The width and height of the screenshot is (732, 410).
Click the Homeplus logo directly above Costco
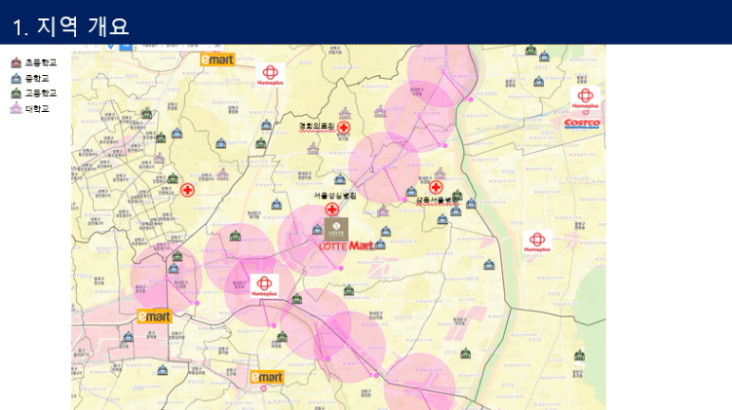click(585, 98)
